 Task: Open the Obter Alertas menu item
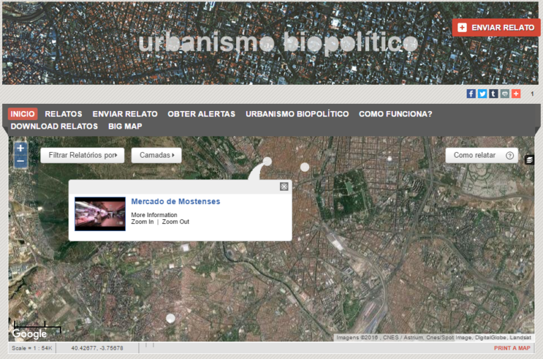point(202,114)
